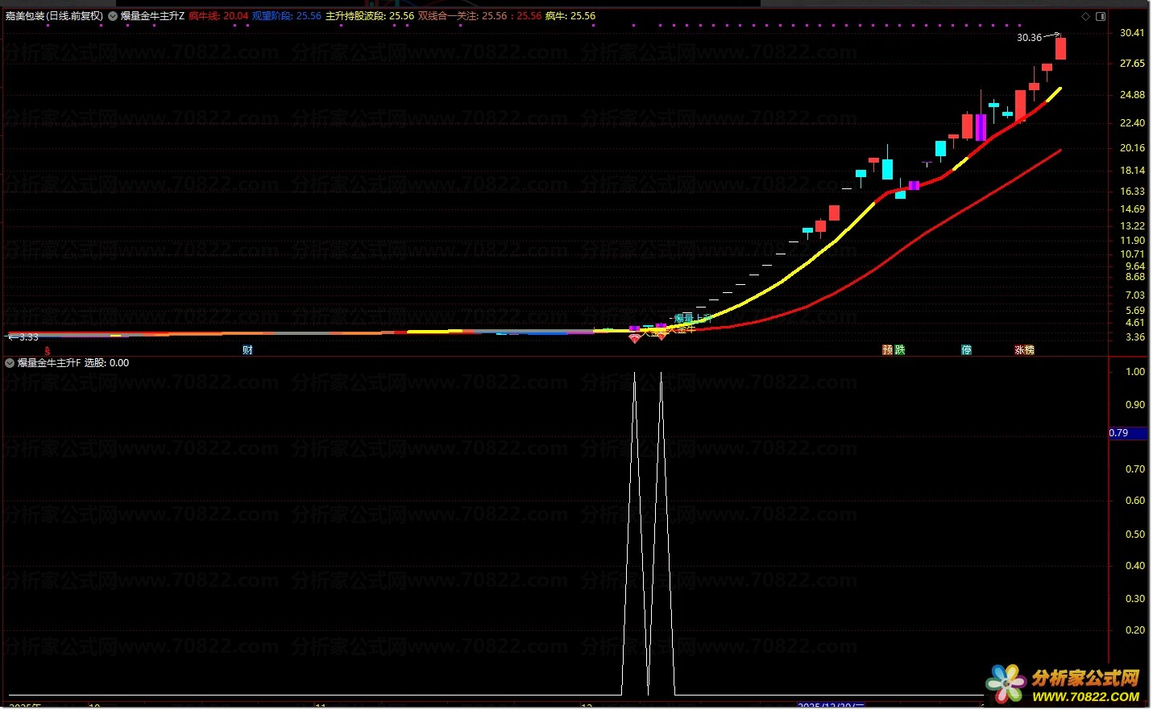The height and width of the screenshot is (710, 1153).
Task: Expand the 爆量金牛主升F indicator dropdown
Action: [10, 363]
